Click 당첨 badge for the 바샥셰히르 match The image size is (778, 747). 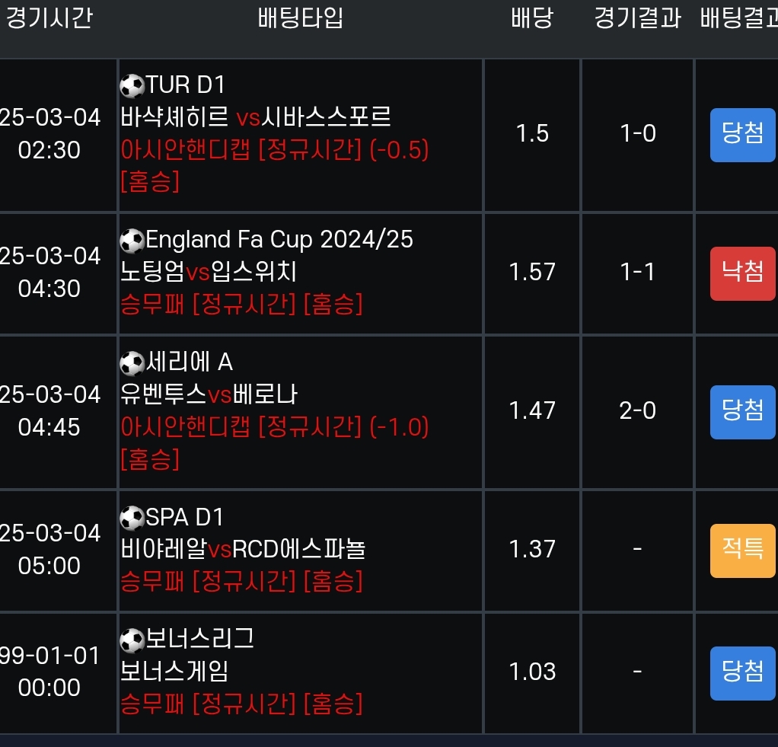click(742, 135)
